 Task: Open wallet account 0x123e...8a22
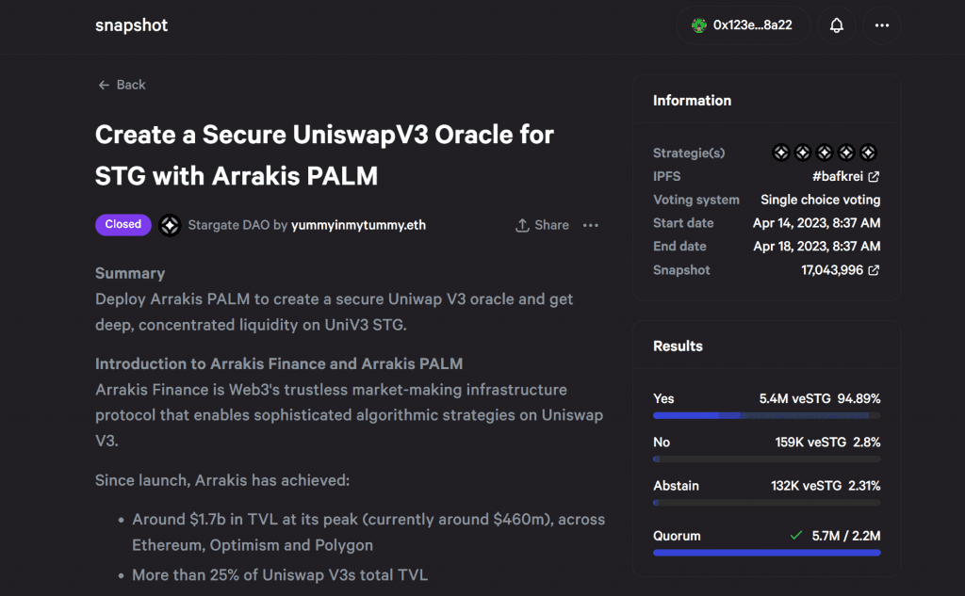743,25
